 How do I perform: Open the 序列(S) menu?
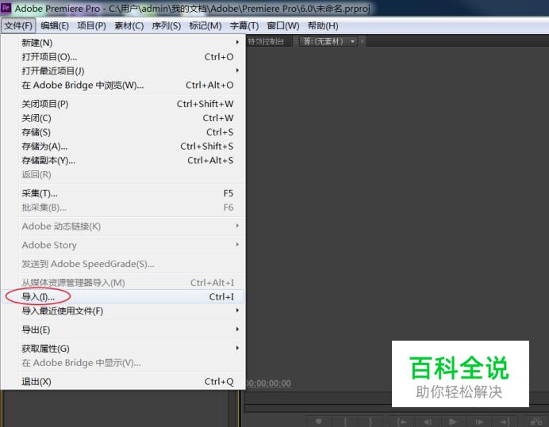[167, 26]
